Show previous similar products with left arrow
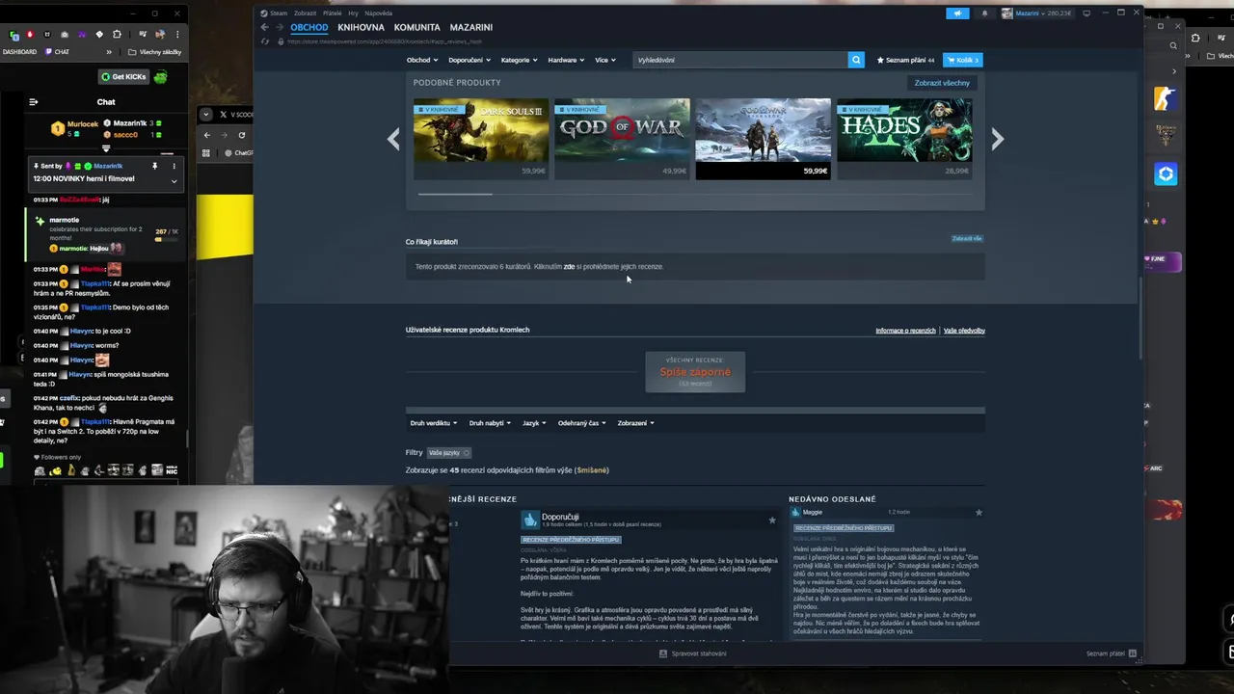Viewport: 1234px width, 694px height. coord(393,140)
